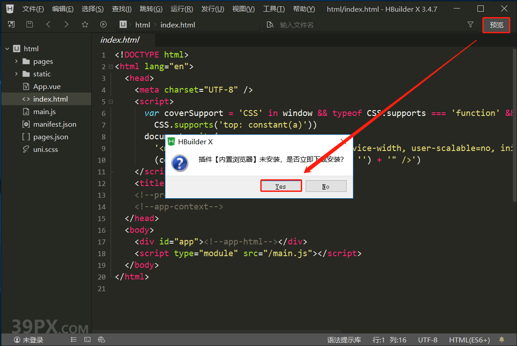Open the 跳转(G) menu
The height and width of the screenshot is (346, 517).
point(151,9)
